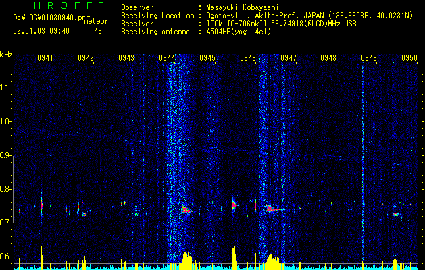Click the 0946 time marker
This screenshot has width=425, height=270.
[x=248, y=58]
